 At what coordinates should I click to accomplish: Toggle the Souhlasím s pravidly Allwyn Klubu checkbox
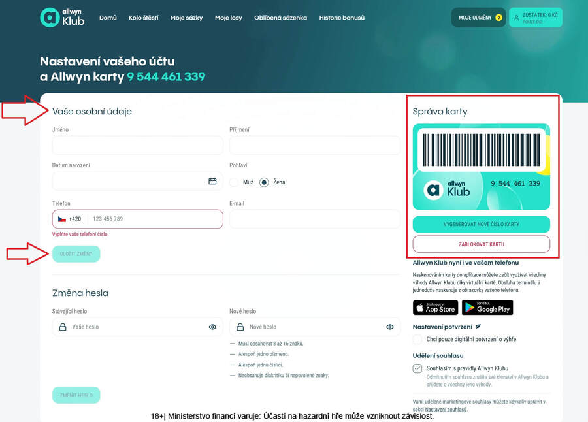(417, 368)
